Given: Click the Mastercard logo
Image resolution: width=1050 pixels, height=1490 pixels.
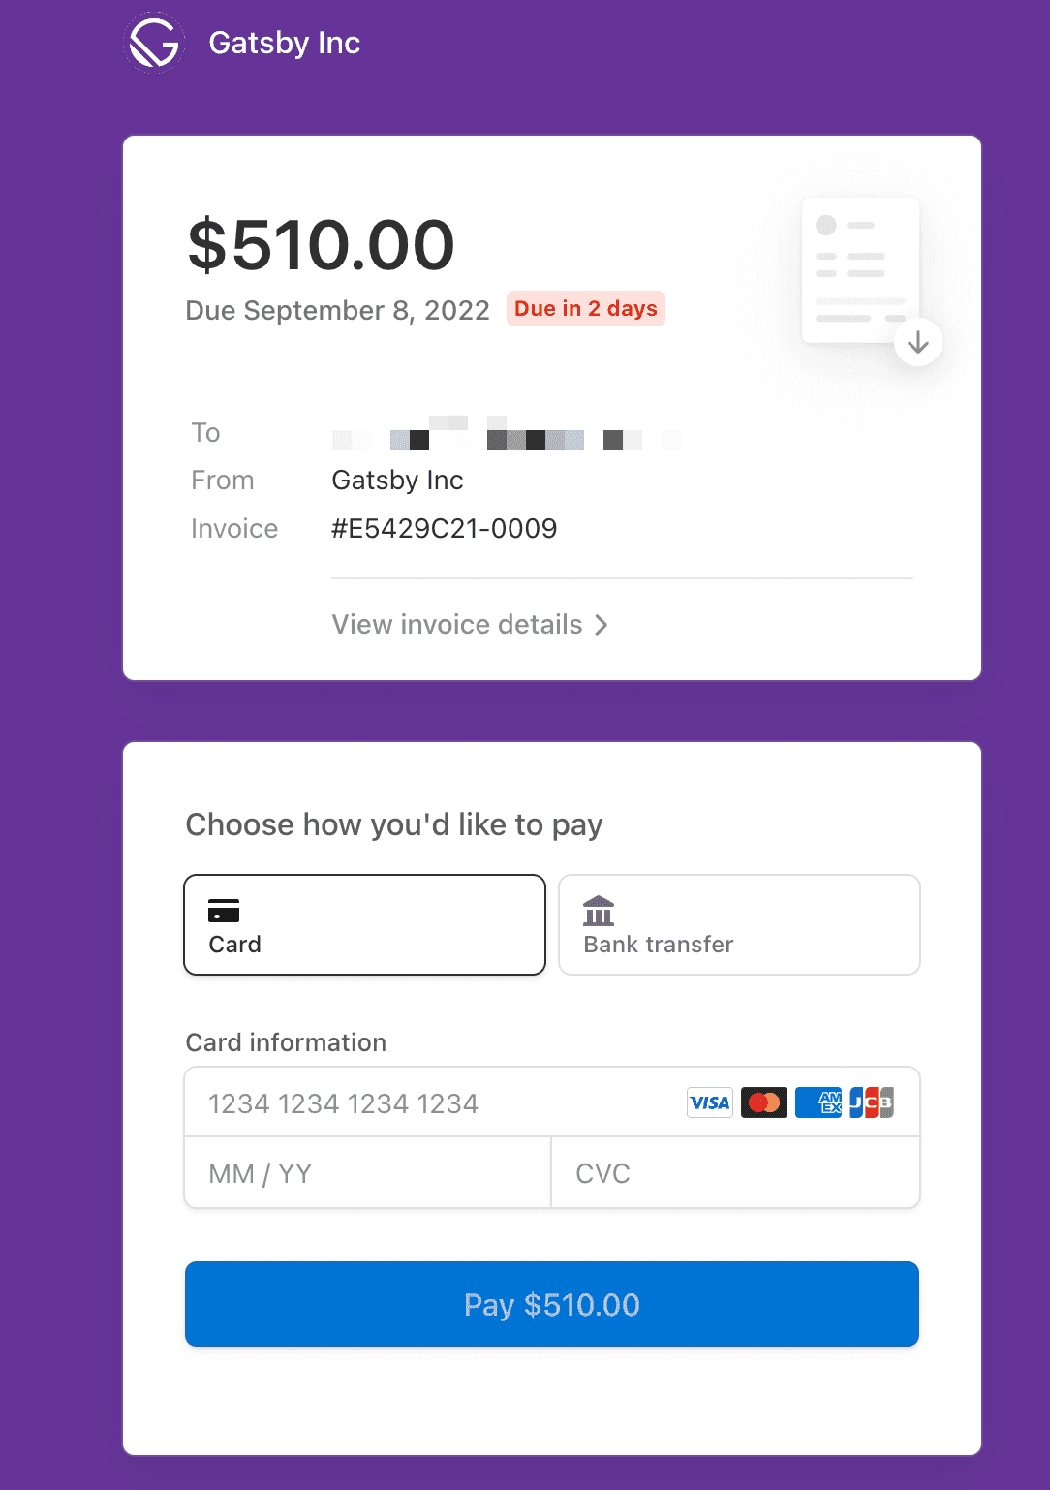Looking at the screenshot, I should [x=764, y=1102].
